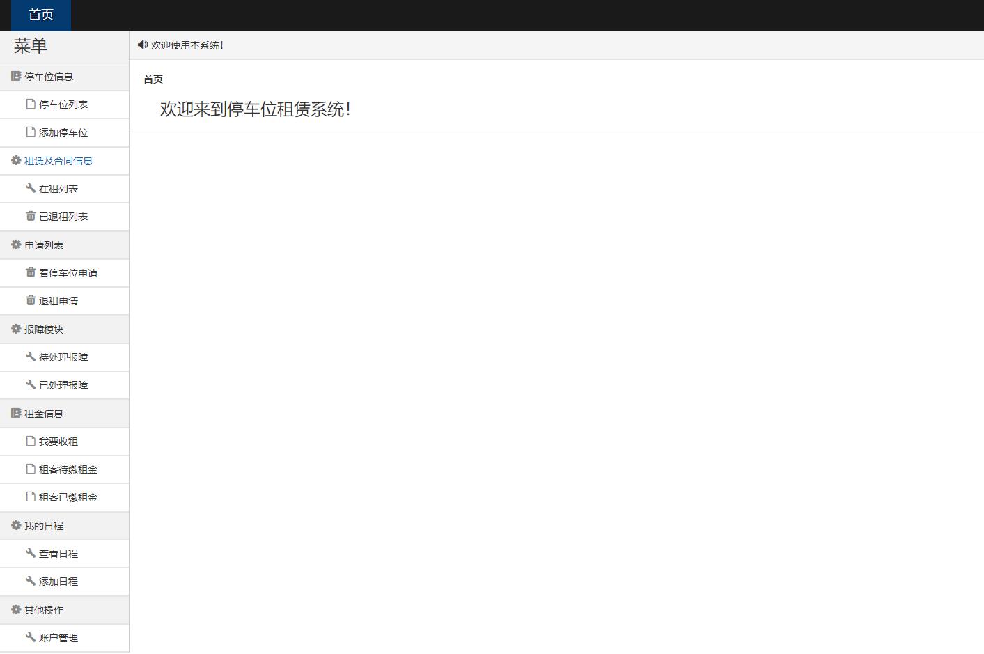
Task: Click file icon beside 租客已缴租金
Action: (31, 497)
